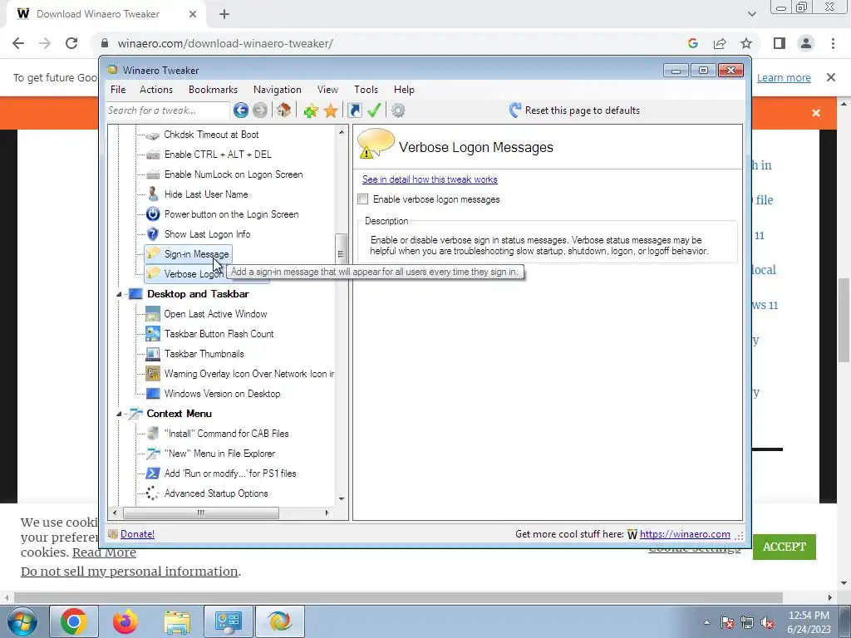Open the Actions menu
The image size is (851, 638).
156,90
